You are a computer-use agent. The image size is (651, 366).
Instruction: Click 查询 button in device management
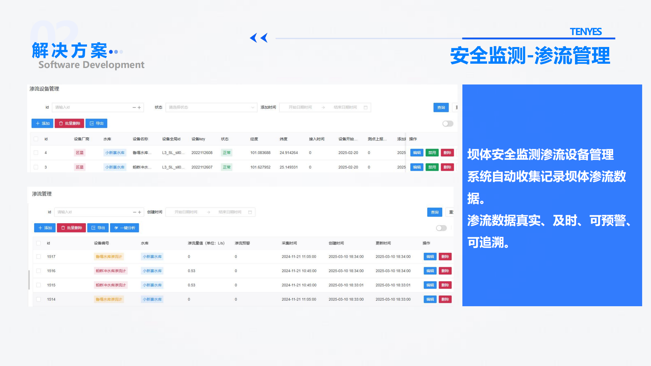[x=441, y=107]
